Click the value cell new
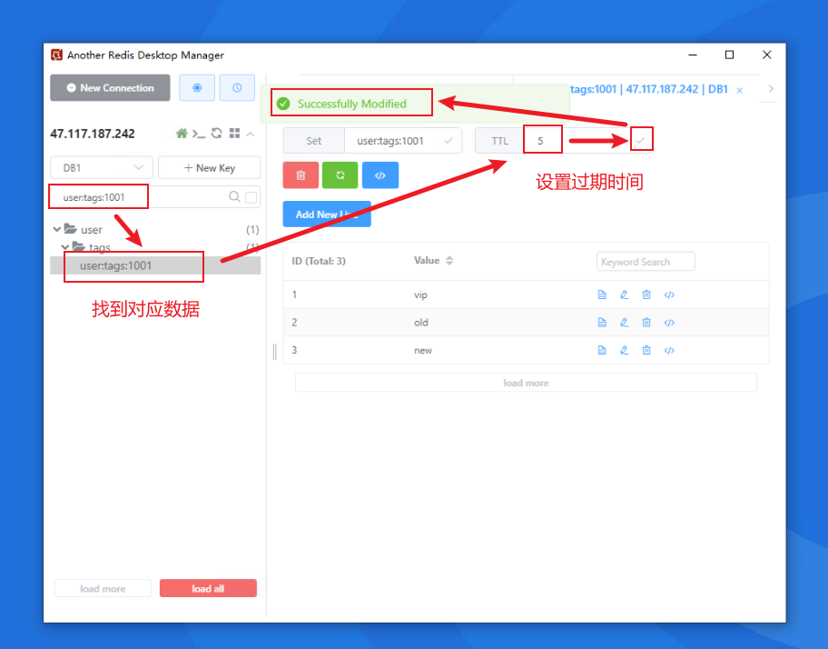 click(423, 350)
